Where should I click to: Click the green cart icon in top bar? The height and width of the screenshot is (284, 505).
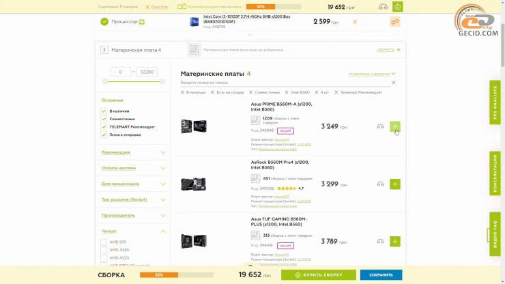[x=398, y=7]
